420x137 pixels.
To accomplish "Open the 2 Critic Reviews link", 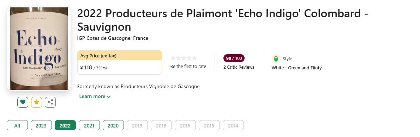I will point(239,67).
